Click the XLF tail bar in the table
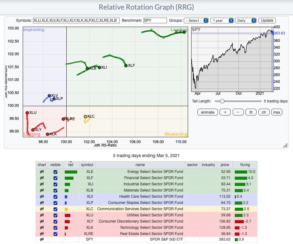293x244 pixels. pyautogui.click(x=69, y=178)
